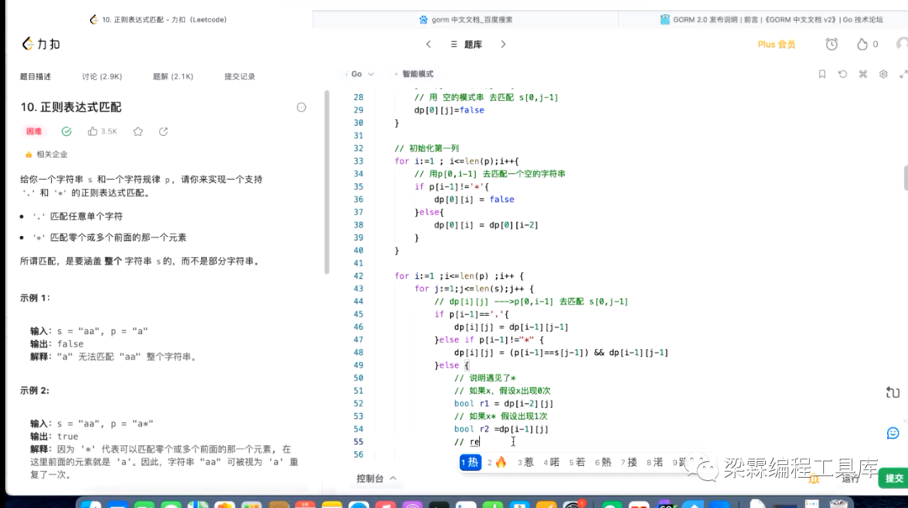908x508 pixels.
Task: Open keyboard shortcuts via the command icon
Action: click(863, 74)
